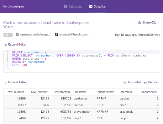
Task: Click the clip title Rank of words
Action: 46,24
